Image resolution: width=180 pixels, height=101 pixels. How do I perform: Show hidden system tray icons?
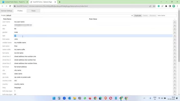point(144,98)
